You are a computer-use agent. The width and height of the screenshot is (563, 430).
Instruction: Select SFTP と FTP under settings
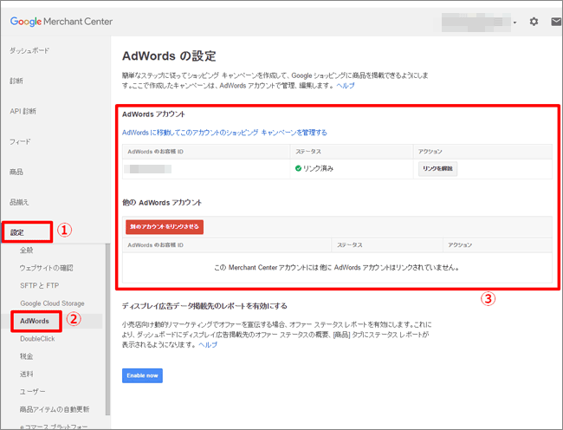(x=40, y=285)
